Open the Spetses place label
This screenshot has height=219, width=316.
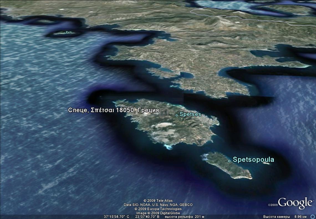click(190, 114)
